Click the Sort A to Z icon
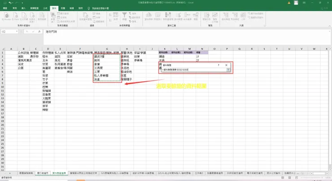Screen dimensions: 332x181 (110, 15)
